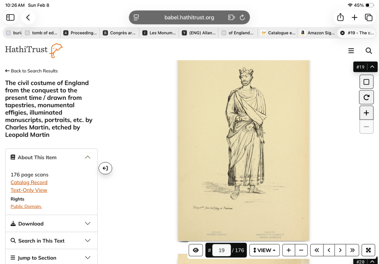Toggle the page selection square for #19
Image resolution: width=379 pixels, height=264 pixels.
(x=366, y=82)
